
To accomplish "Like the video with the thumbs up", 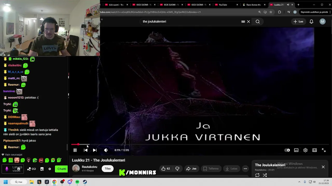I will (165, 169).
